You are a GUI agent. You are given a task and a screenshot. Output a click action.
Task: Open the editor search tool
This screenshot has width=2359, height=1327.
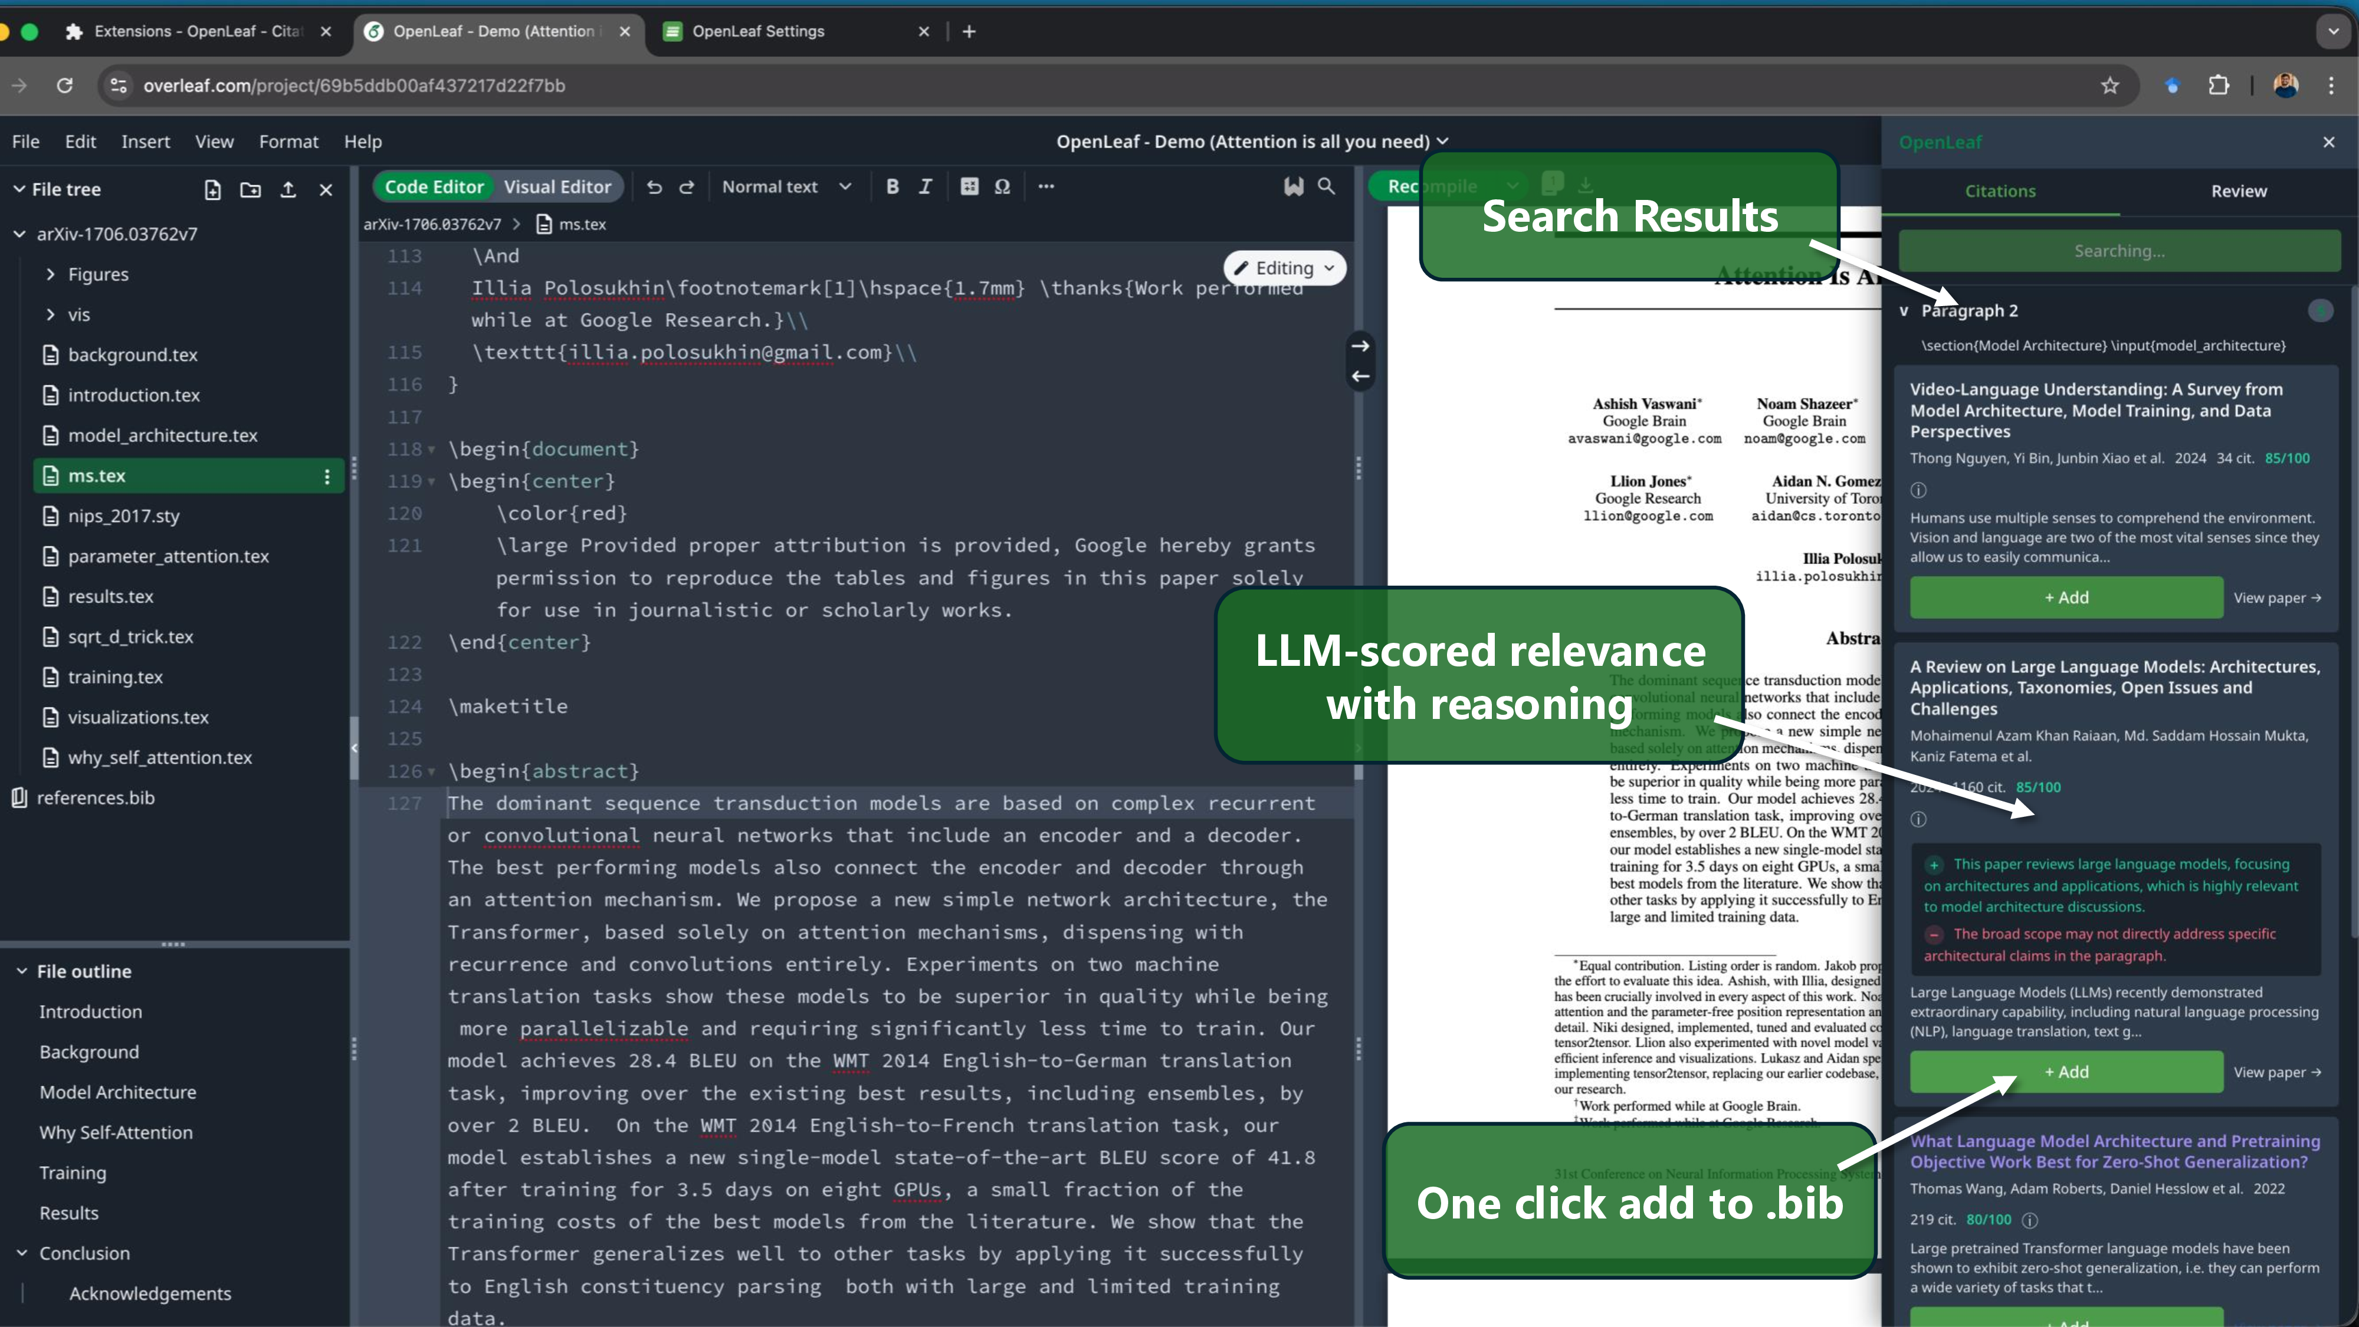1326,187
